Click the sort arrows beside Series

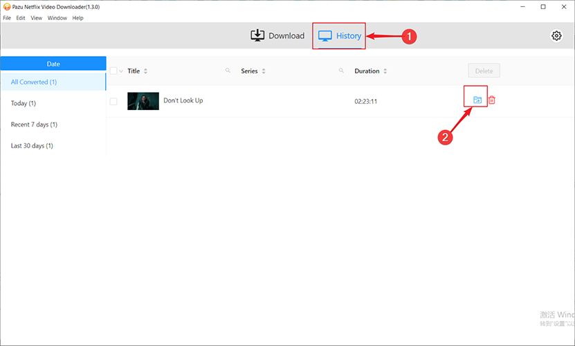264,71
